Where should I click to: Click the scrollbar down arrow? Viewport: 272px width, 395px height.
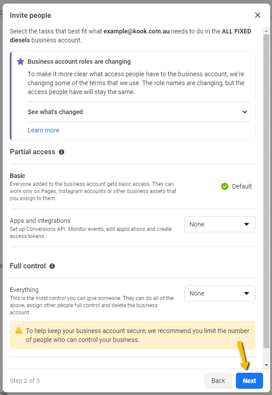click(266, 365)
